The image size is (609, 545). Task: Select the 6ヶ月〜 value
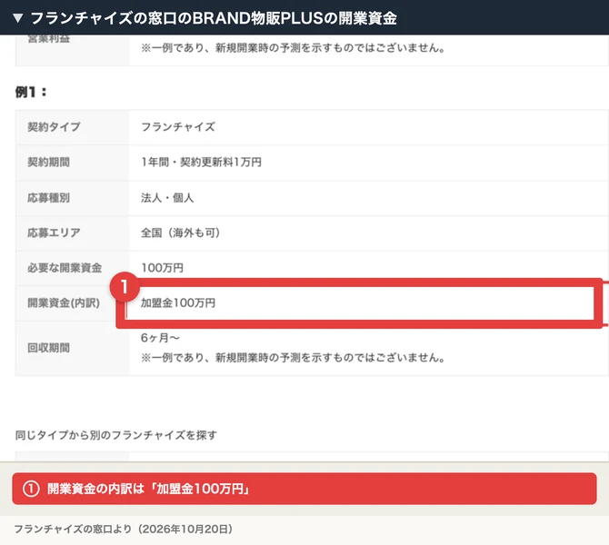point(160,338)
